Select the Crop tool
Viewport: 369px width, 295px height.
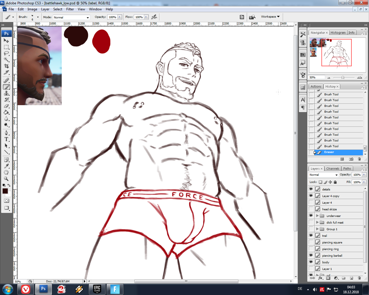(6, 66)
